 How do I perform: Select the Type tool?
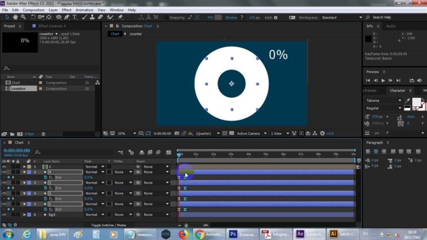click(x=75, y=17)
